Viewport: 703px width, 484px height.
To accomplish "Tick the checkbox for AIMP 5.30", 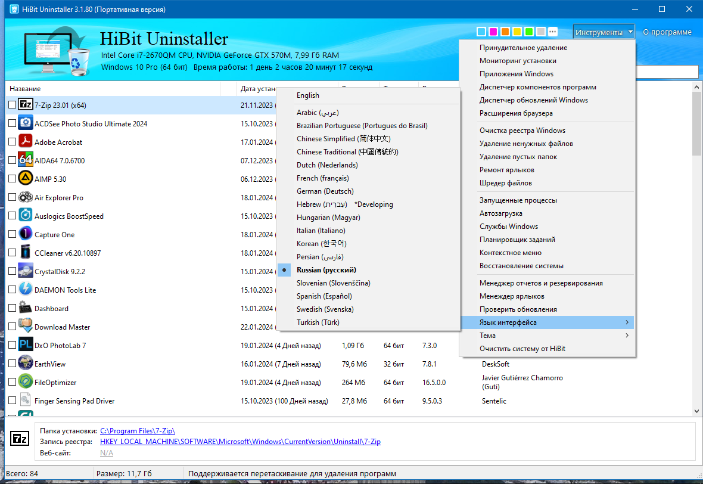I will point(12,179).
